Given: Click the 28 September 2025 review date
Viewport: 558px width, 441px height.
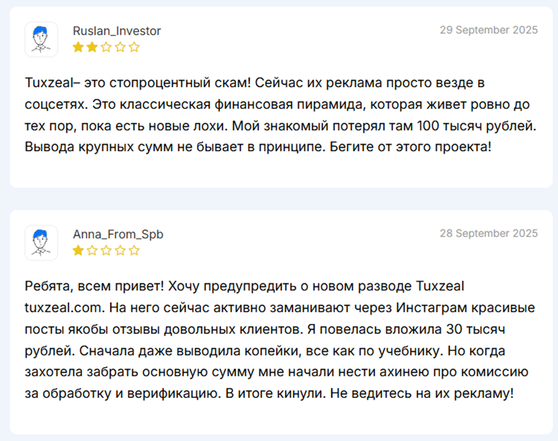Looking at the screenshot, I should point(489,233).
